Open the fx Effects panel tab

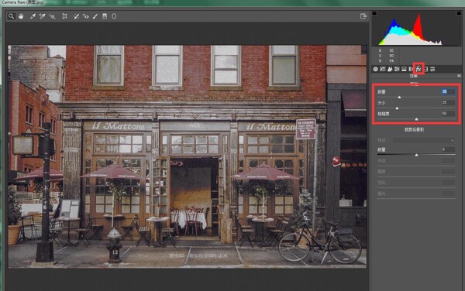coord(418,69)
